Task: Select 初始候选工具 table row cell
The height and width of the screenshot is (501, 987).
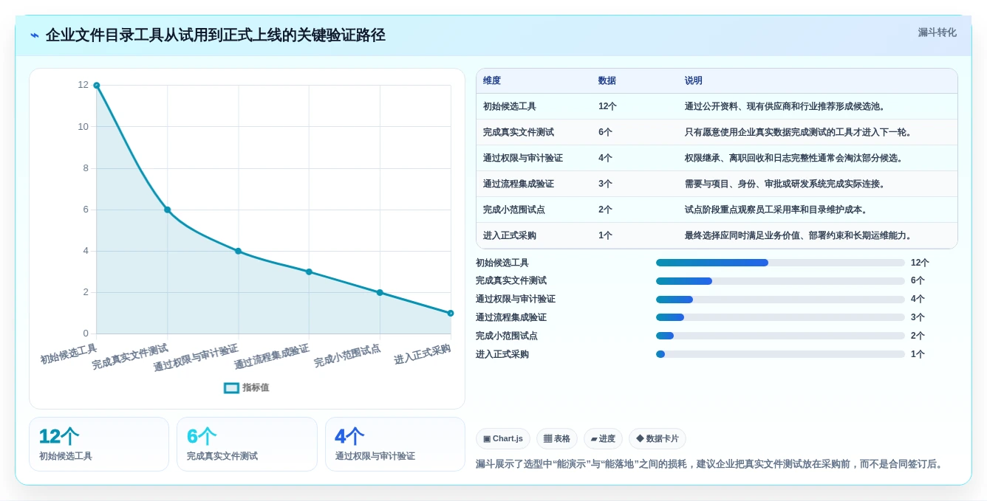Action: [510, 106]
